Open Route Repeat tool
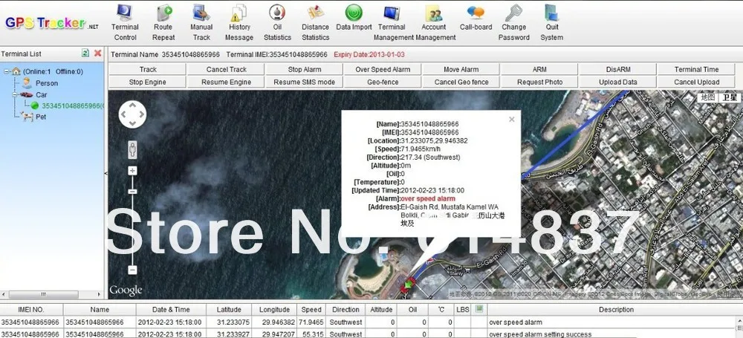 pos(163,22)
